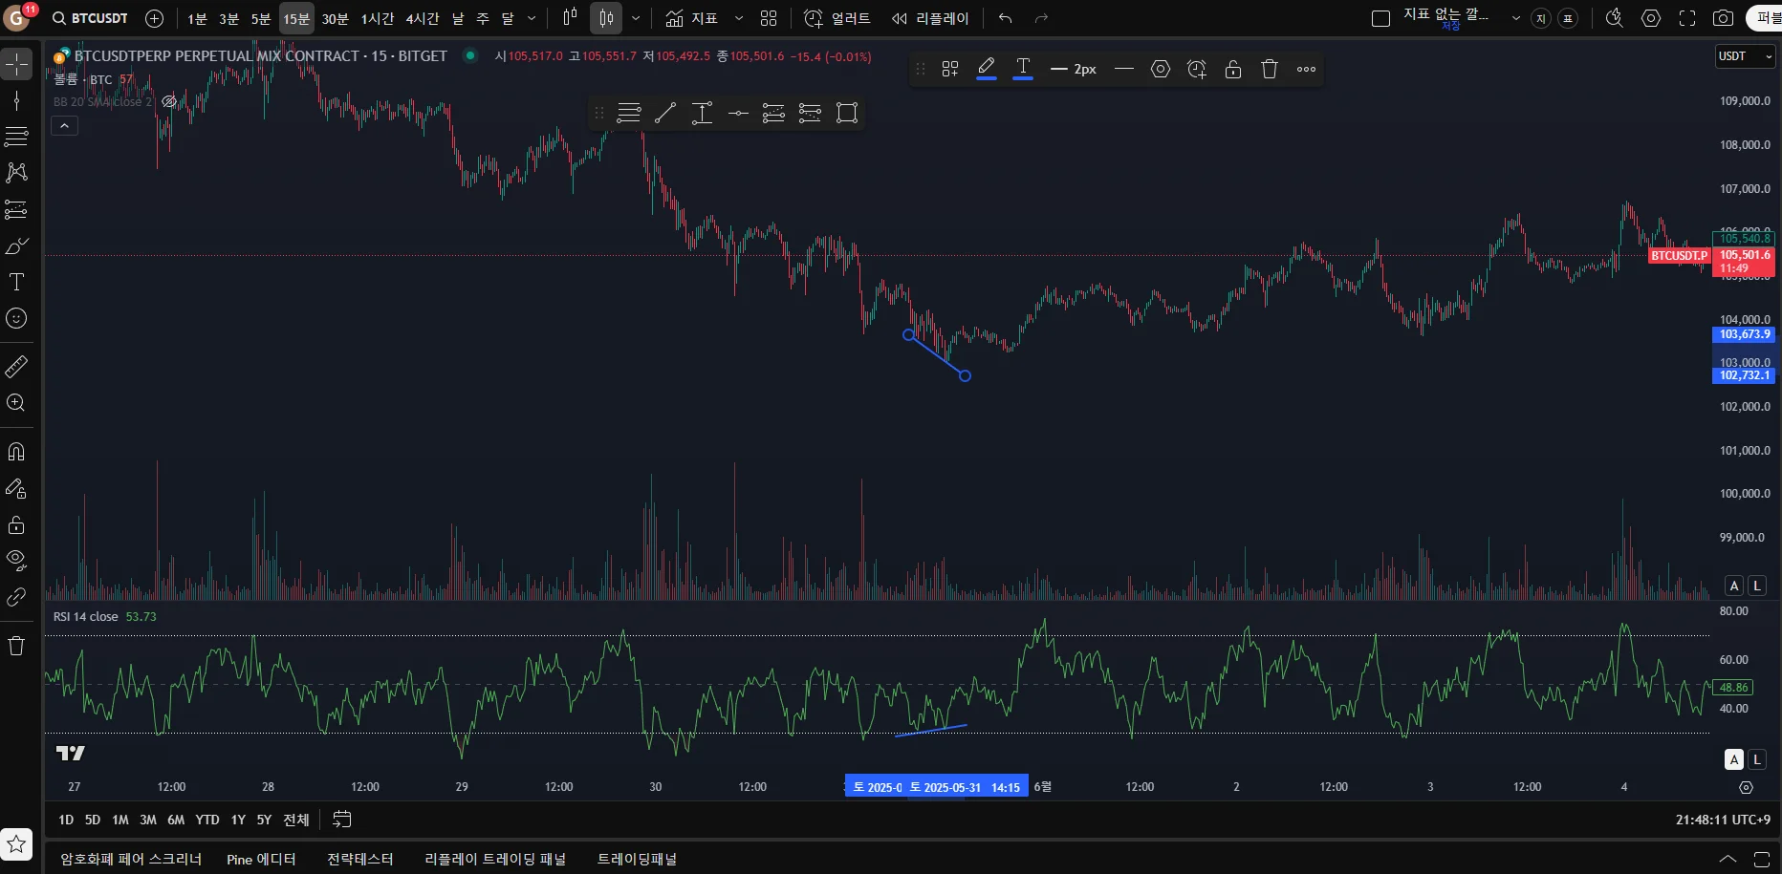Undo the last chart action

[1005, 18]
